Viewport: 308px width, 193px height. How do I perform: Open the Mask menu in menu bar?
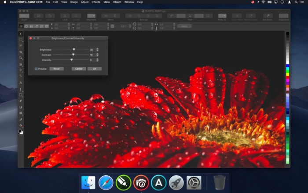coord(107,2)
